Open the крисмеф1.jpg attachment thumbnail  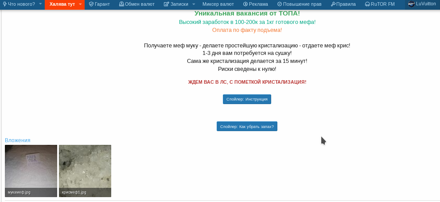85,171
